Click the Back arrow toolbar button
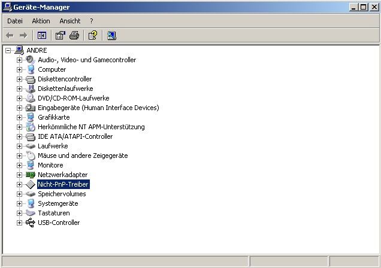The image size is (381, 268). tap(10, 36)
